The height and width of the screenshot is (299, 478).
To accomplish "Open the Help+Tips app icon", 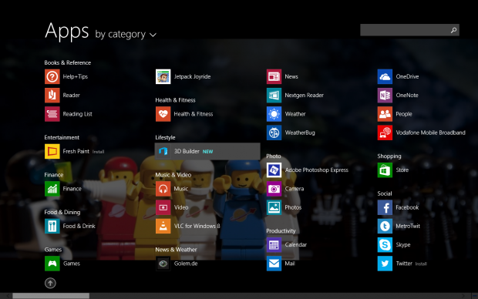I will (52, 76).
